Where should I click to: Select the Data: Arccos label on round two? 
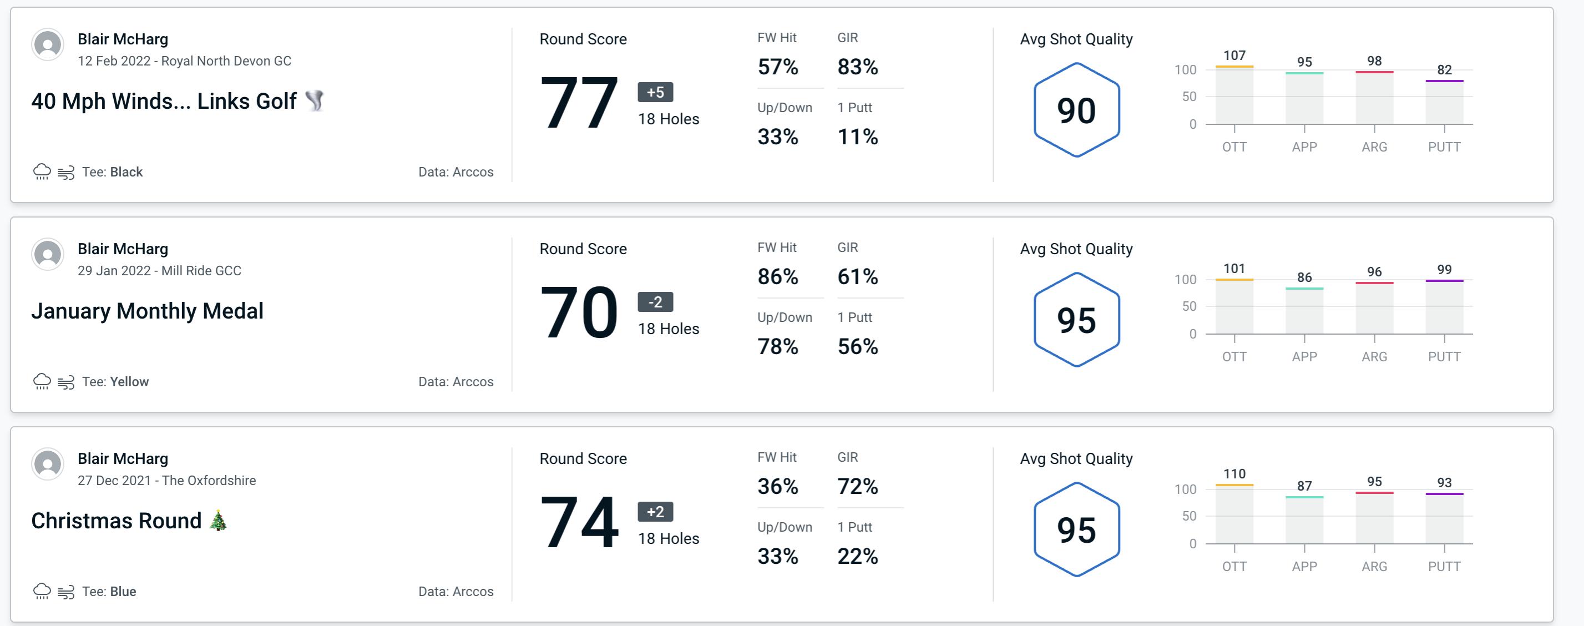tap(454, 382)
